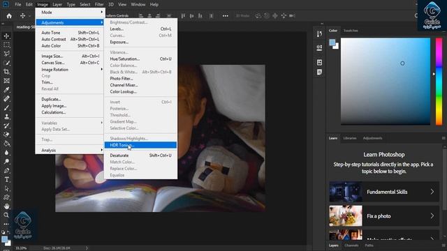Open status bar info arrow
This screenshot has width=447, height=251.
[x=87, y=248]
